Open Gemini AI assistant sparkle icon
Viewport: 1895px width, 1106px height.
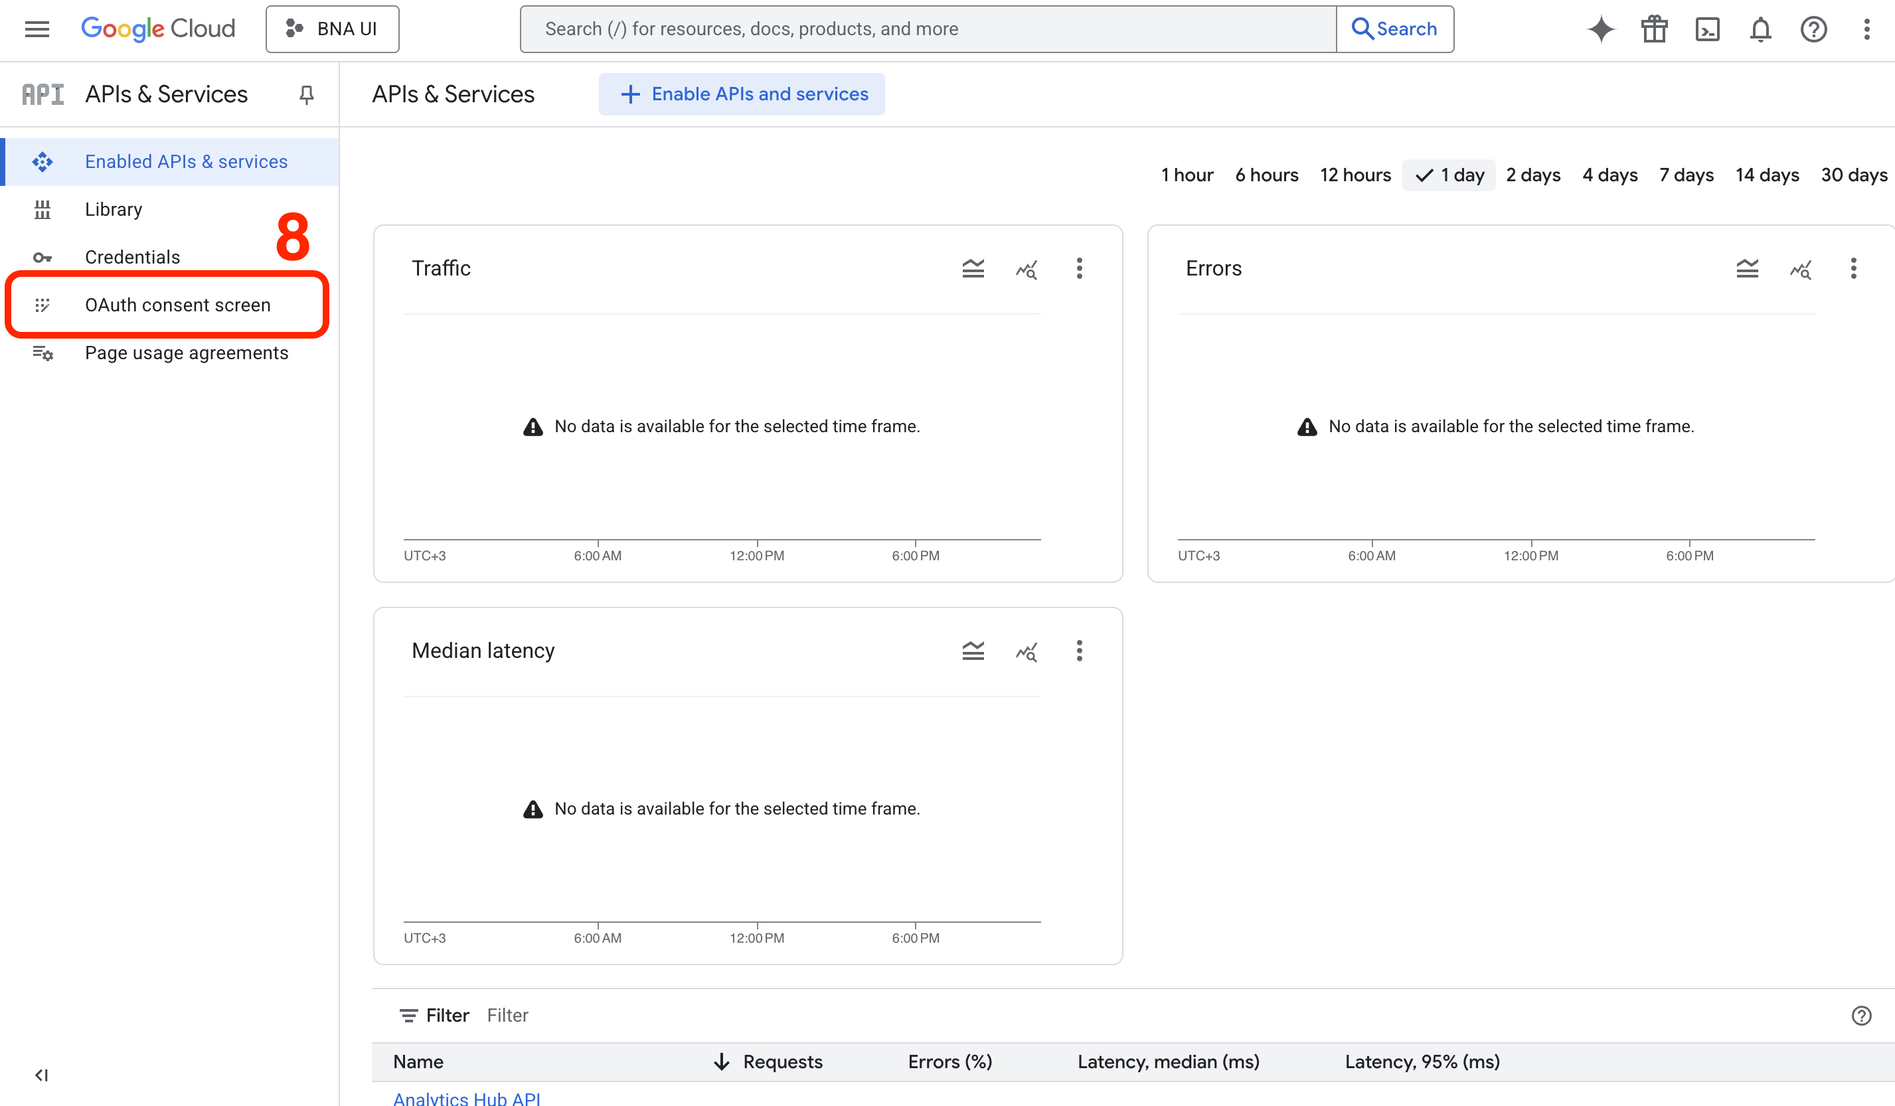click(1601, 29)
